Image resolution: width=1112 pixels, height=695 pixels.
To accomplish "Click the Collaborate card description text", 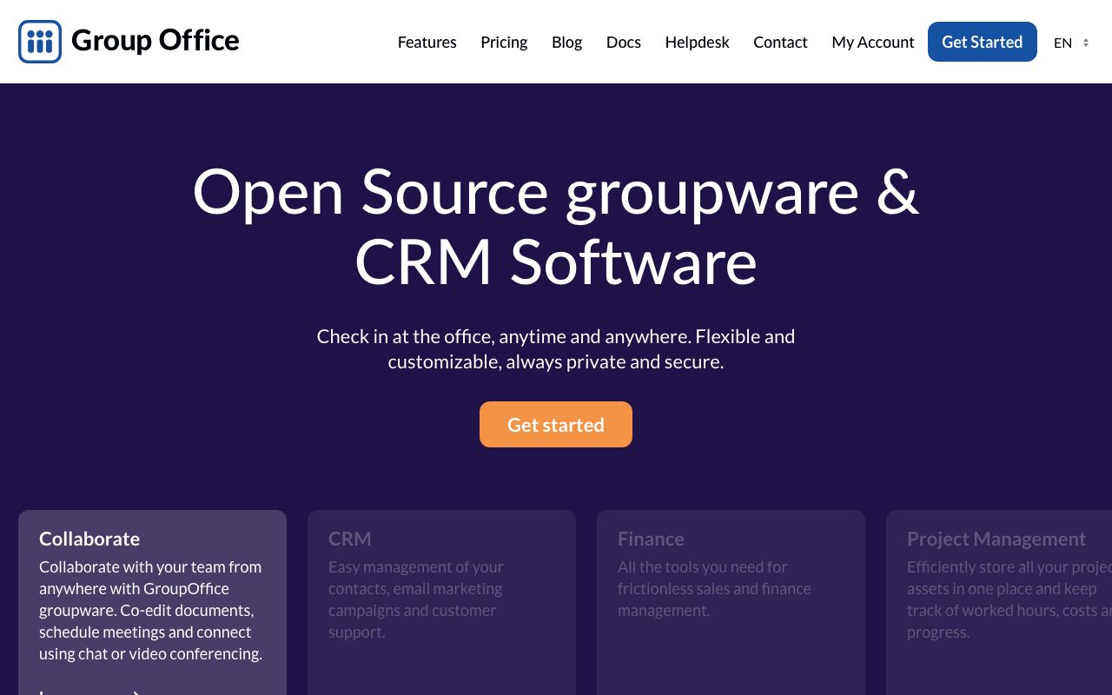I will tap(151, 610).
